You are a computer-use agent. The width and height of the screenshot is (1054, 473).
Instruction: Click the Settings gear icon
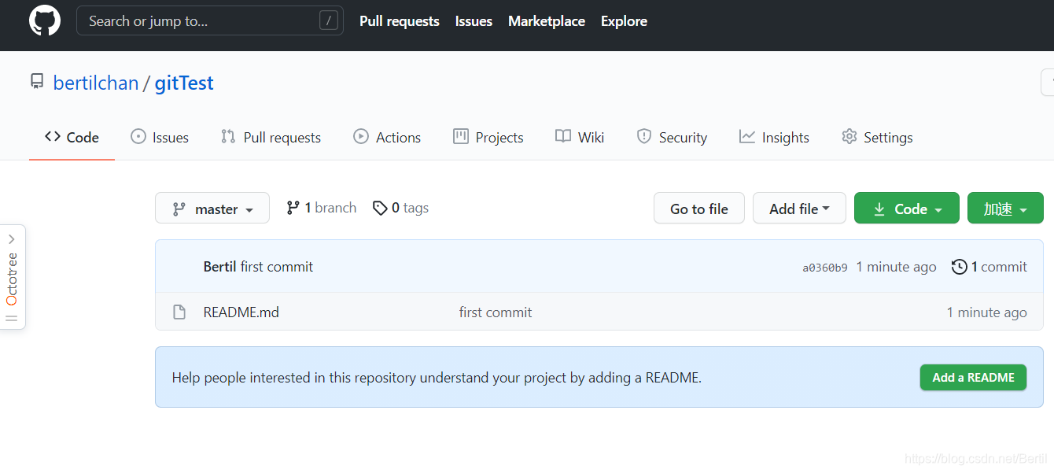[x=849, y=136]
